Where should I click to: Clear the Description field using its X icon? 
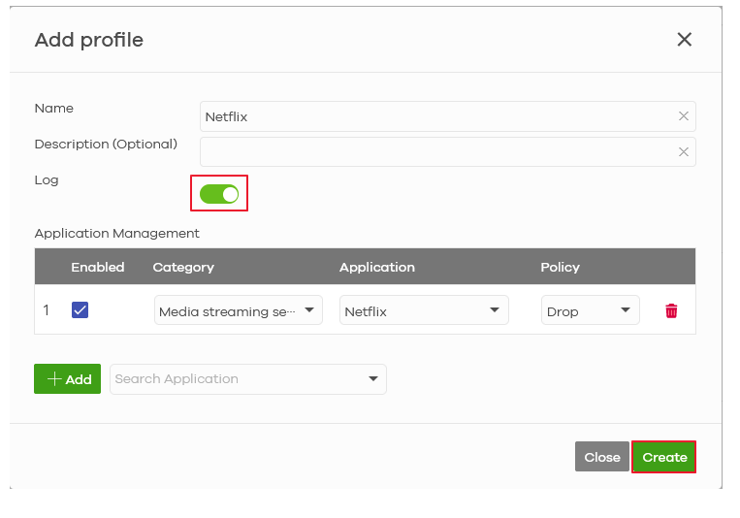click(x=683, y=152)
